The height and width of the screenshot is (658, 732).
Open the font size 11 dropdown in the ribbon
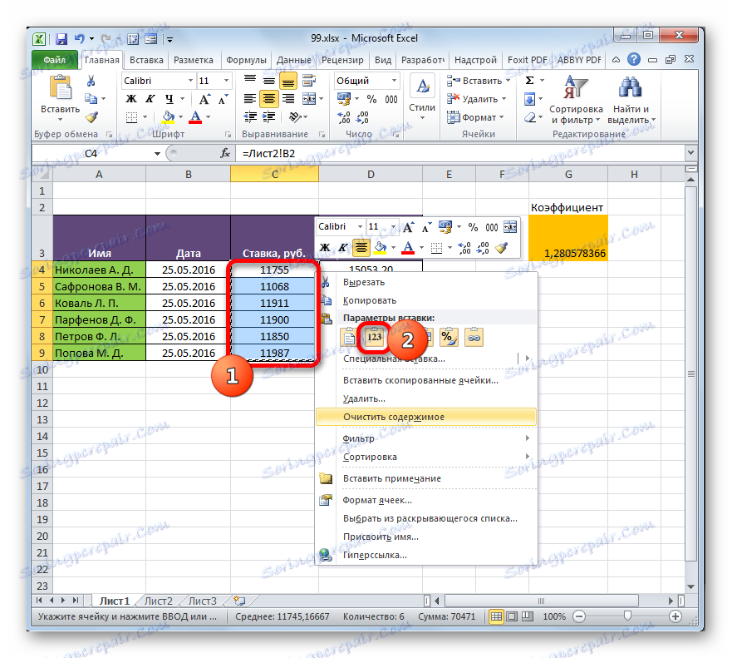(x=227, y=81)
